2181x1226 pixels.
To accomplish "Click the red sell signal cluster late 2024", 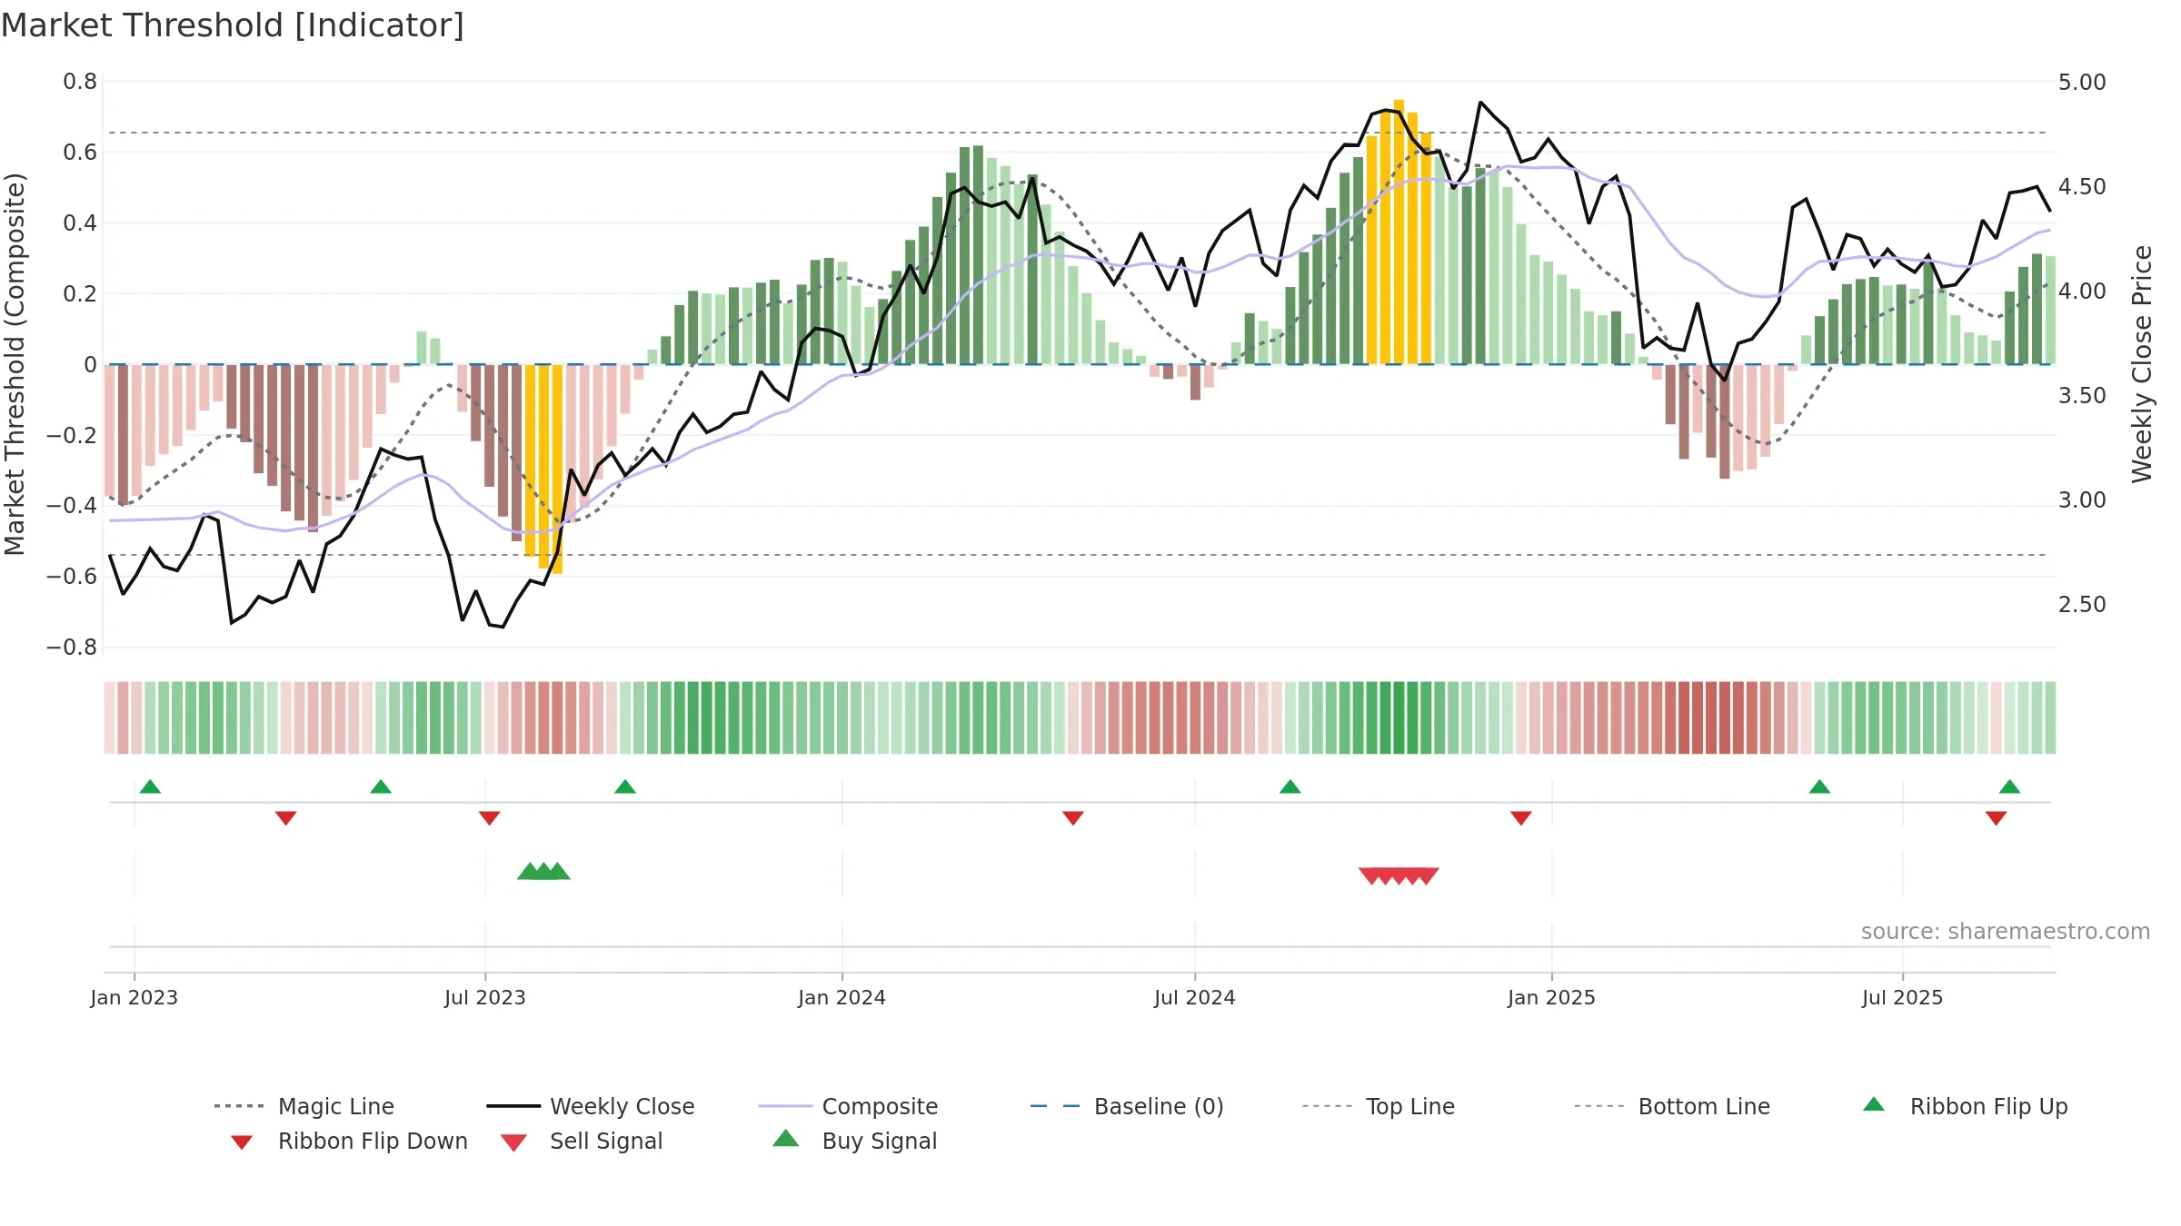I will [1399, 876].
